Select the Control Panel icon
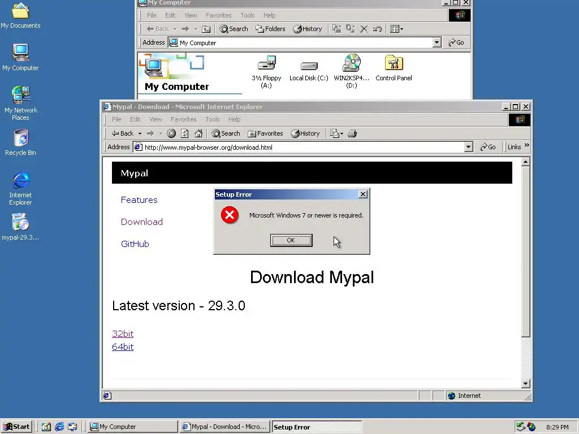The image size is (579, 434). click(x=394, y=68)
